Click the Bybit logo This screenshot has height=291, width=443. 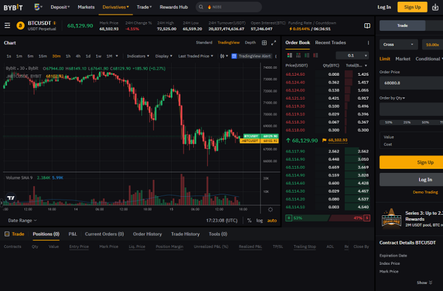coord(13,7)
